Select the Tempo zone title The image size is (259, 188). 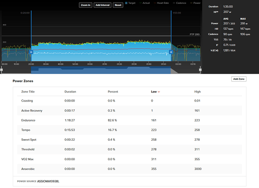[26, 130]
